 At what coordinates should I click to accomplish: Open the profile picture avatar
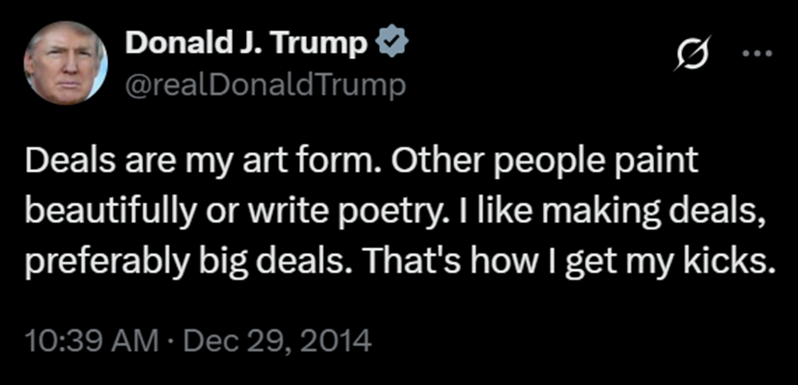66,63
